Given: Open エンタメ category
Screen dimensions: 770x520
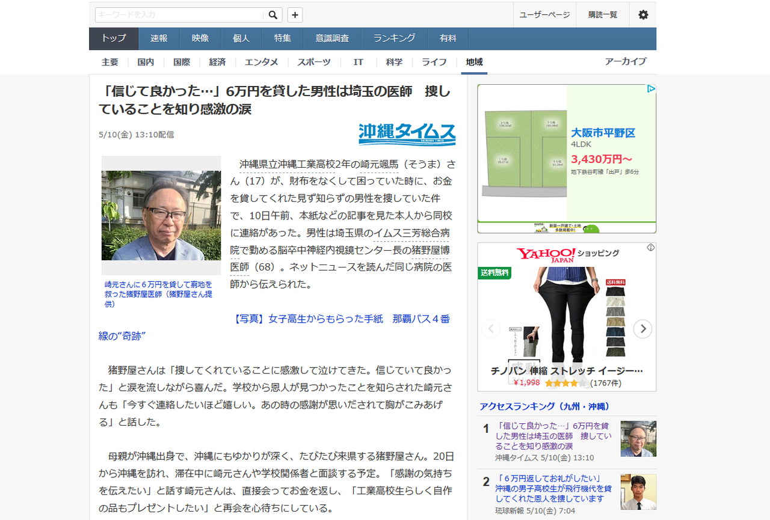Looking at the screenshot, I should 262,62.
